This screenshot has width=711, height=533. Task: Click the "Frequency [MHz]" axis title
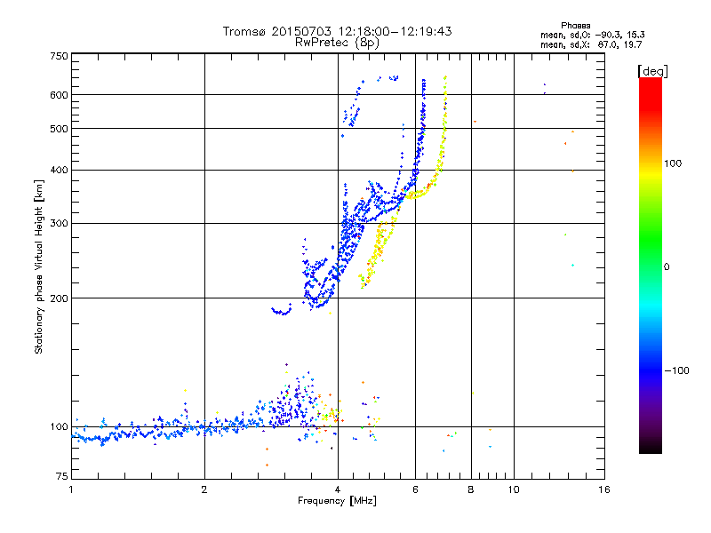(337, 501)
